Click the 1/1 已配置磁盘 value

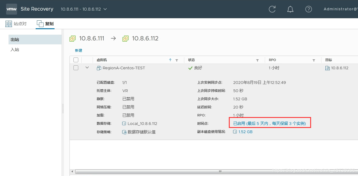(124, 82)
